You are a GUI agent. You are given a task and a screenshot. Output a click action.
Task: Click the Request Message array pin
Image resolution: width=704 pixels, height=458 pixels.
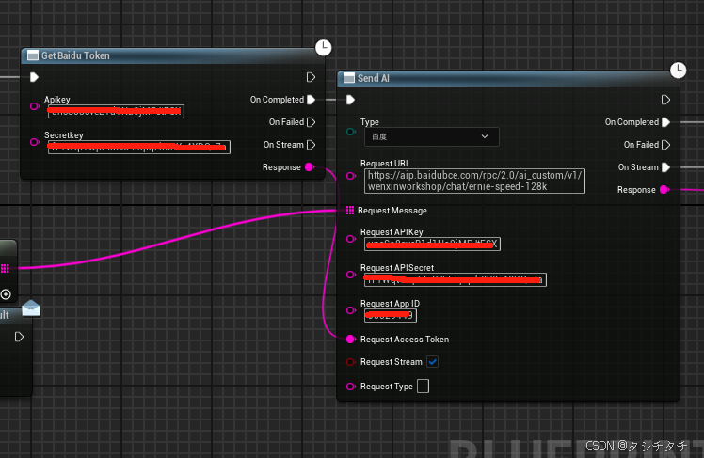pos(350,211)
